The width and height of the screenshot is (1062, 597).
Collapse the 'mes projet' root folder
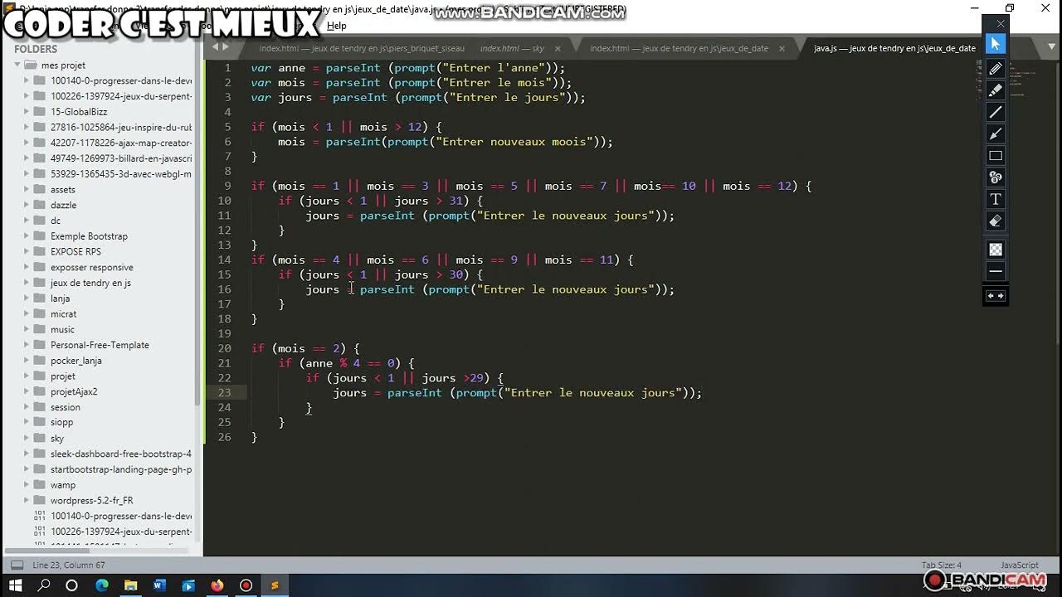pos(16,65)
